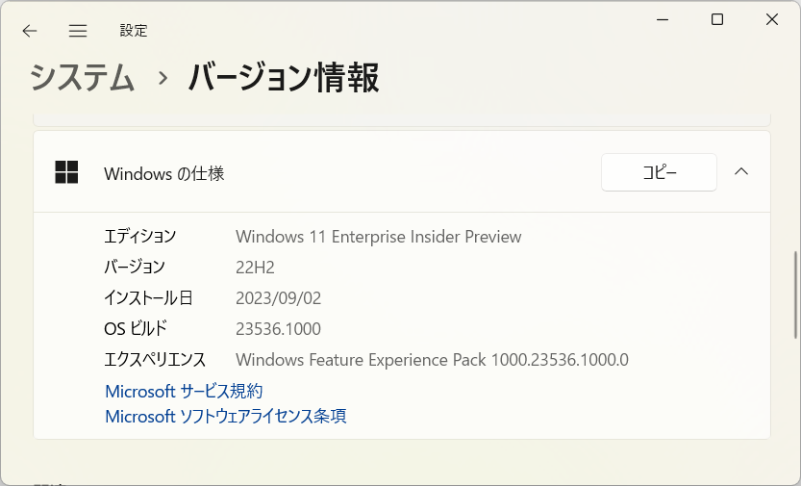This screenshot has height=486, width=801.
Task: Open Microsoft サービス規約 link
Action: 184,391
